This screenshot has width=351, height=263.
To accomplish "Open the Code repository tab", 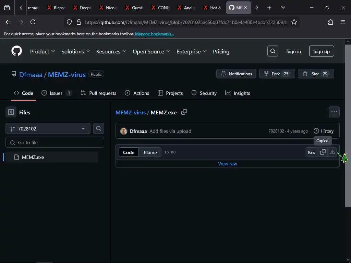I will [24, 93].
